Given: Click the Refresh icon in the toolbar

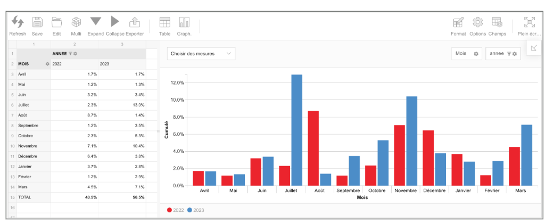Looking at the screenshot, I should point(18,22).
